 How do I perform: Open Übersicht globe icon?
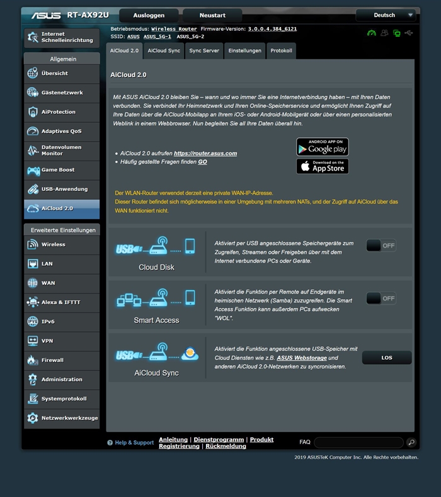[33, 73]
